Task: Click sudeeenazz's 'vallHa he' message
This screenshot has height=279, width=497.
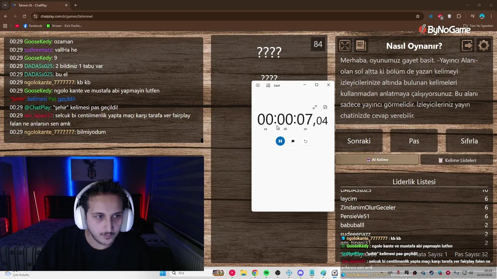Action: (x=43, y=50)
